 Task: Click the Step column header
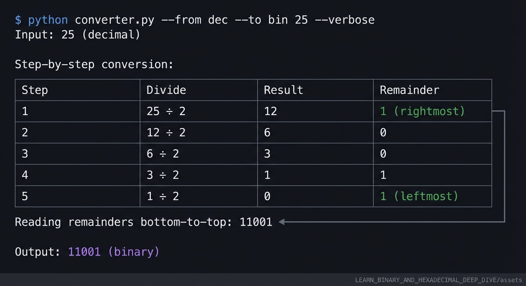[x=35, y=90]
